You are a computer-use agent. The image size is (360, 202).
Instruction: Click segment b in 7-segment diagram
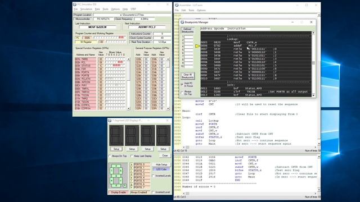(x=121, y=171)
